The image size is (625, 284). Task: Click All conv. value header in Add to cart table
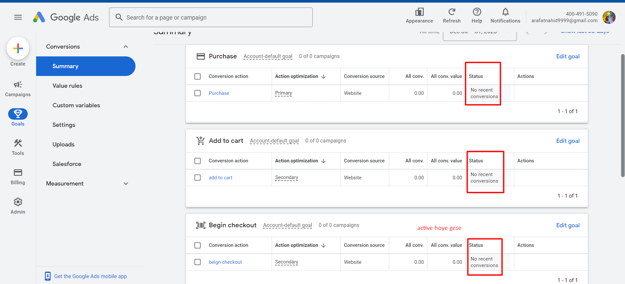(x=446, y=161)
